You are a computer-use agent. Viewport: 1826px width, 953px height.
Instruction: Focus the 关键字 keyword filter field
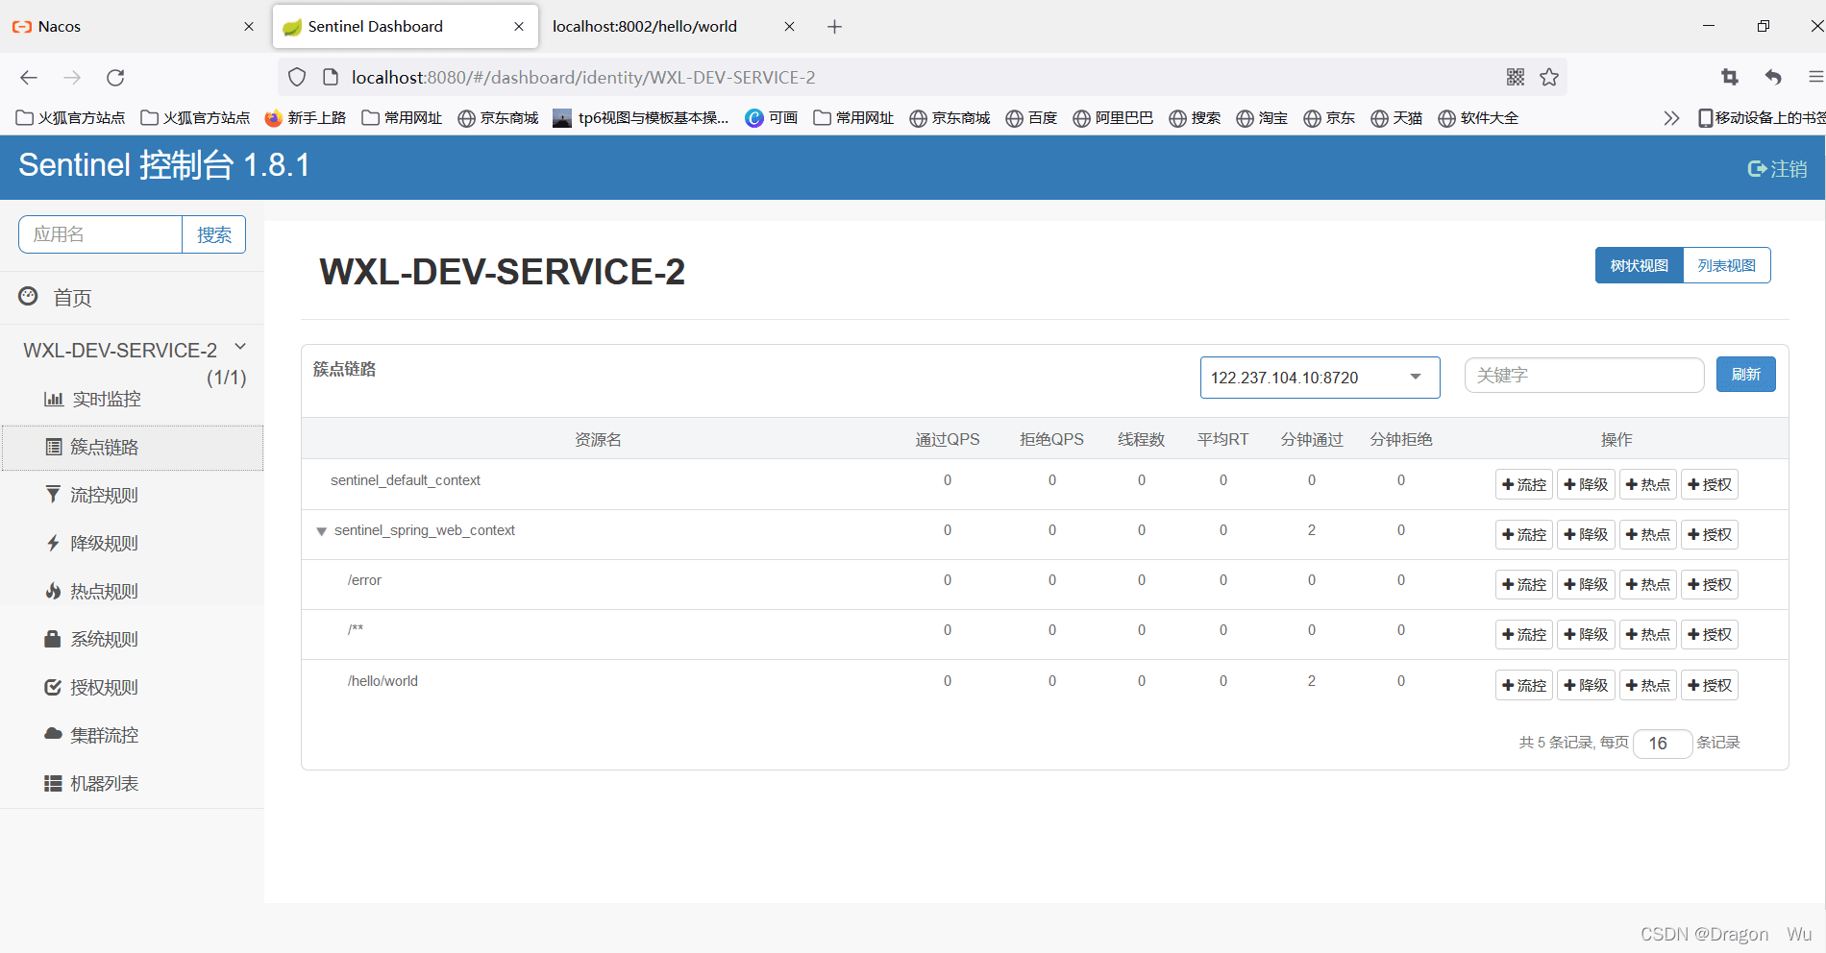(1584, 376)
